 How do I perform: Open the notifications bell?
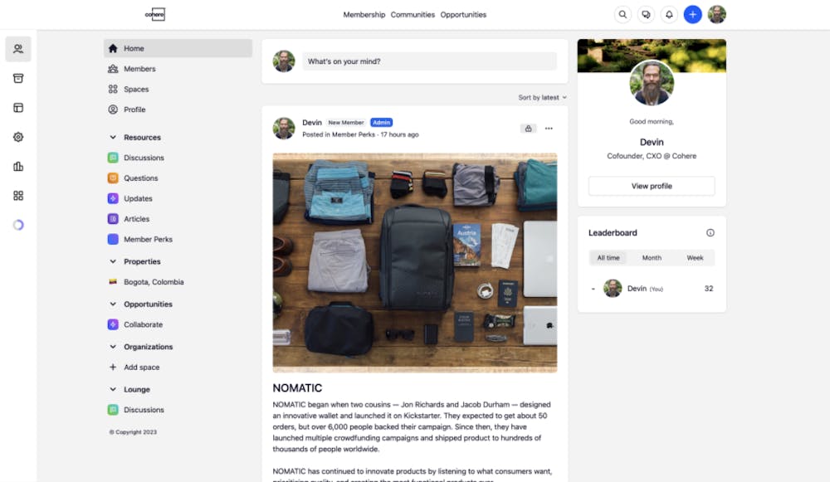point(669,14)
